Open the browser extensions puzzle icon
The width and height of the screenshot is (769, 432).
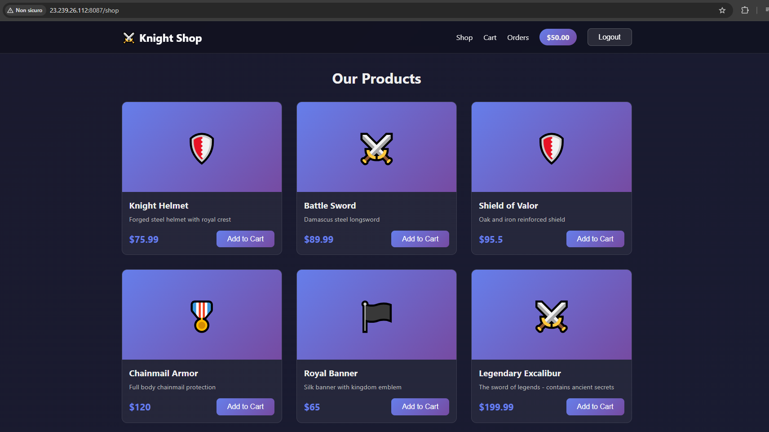click(745, 10)
